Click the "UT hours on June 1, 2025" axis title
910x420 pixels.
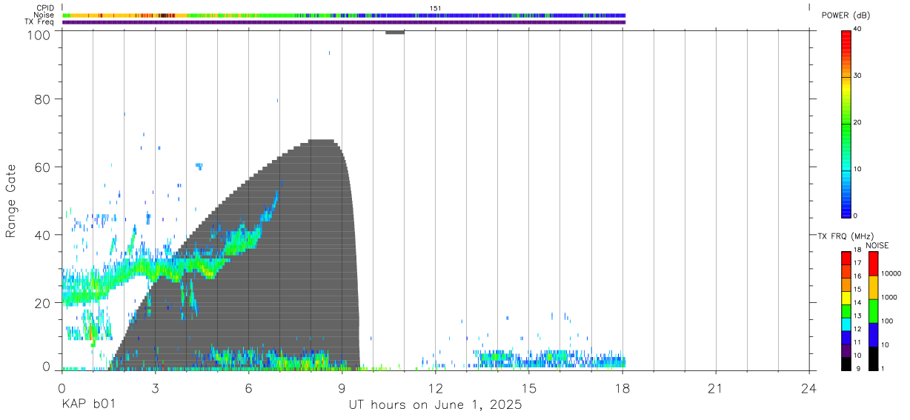click(436, 405)
